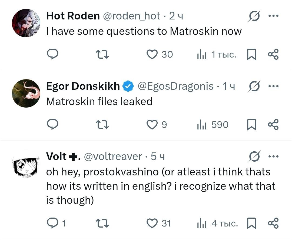Screen dimensions: 292x240
Task: Repost Hot Roden's Matroskin questions tweet
Action: pos(103,54)
